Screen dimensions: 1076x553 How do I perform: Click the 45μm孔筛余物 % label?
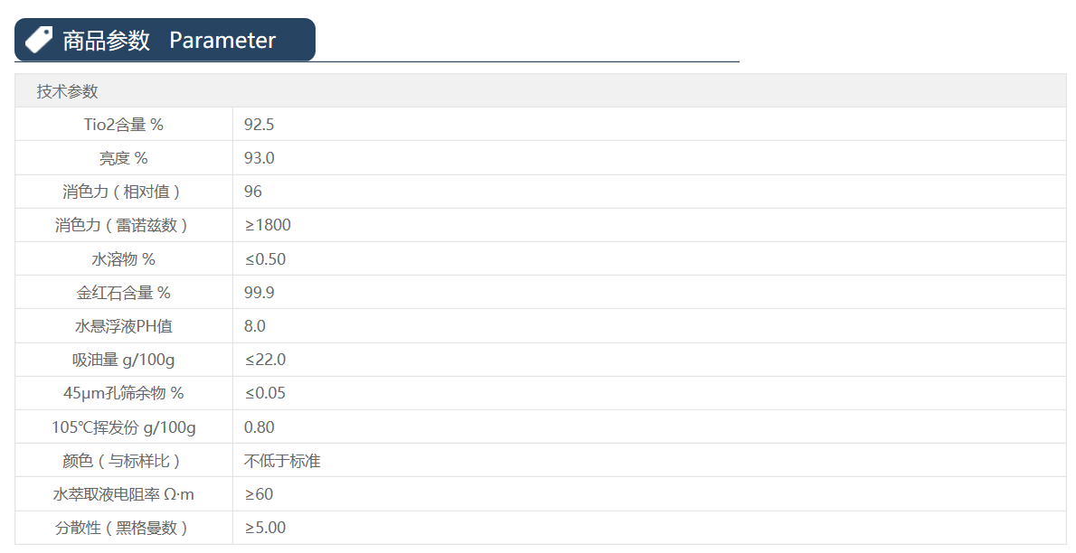(x=124, y=393)
